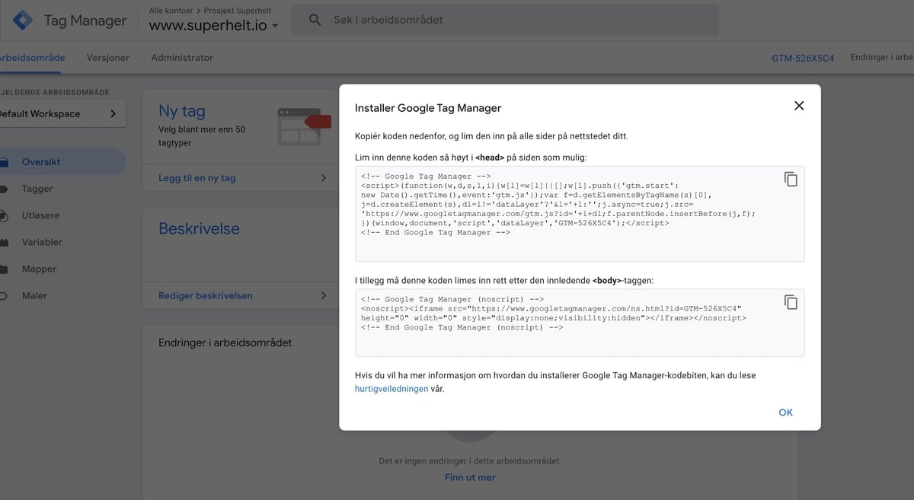Click the chevron next to Rediger beskrivelsen
The width and height of the screenshot is (914, 500).
tap(323, 295)
